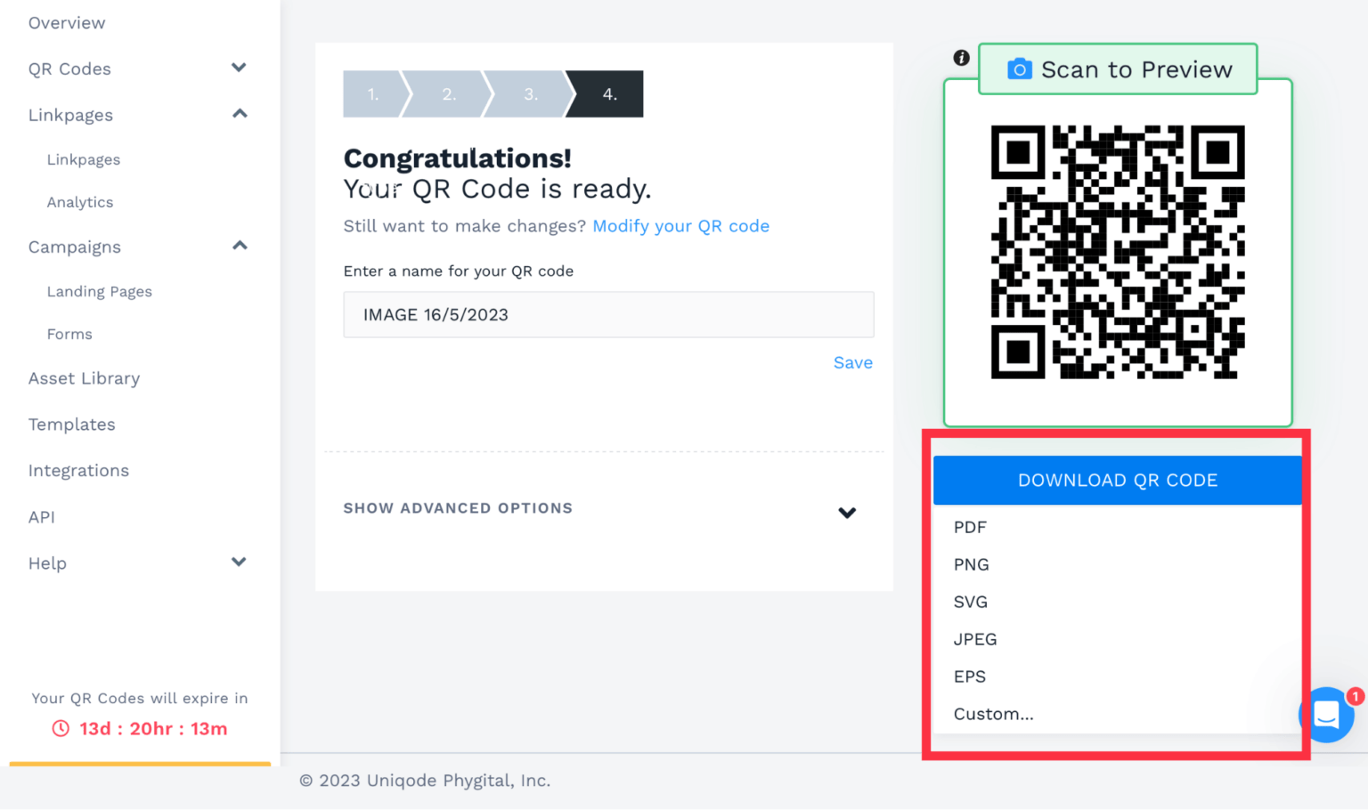
Task: Save the QR code name
Action: pyautogui.click(x=852, y=362)
